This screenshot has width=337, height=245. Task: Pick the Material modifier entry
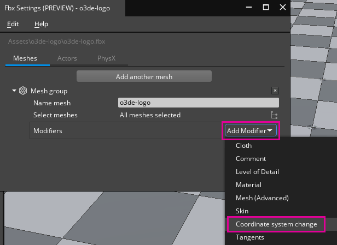pos(248,185)
